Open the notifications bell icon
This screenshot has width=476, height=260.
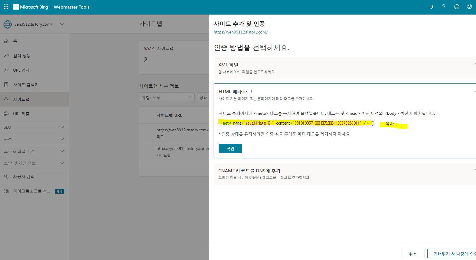(431, 7)
